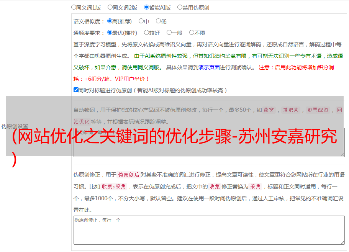The height and width of the screenshot is (252, 349).
Task: Select the 智能AI版 mode radio button
Action: pyautogui.click(x=146, y=7)
